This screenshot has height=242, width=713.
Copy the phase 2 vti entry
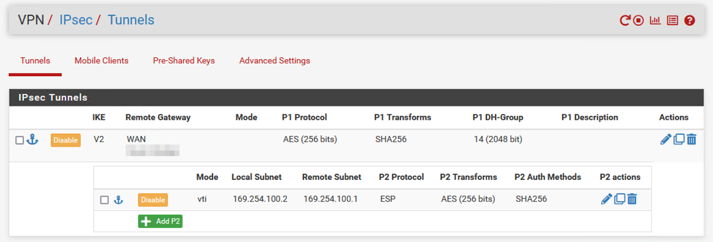(x=619, y=199)
